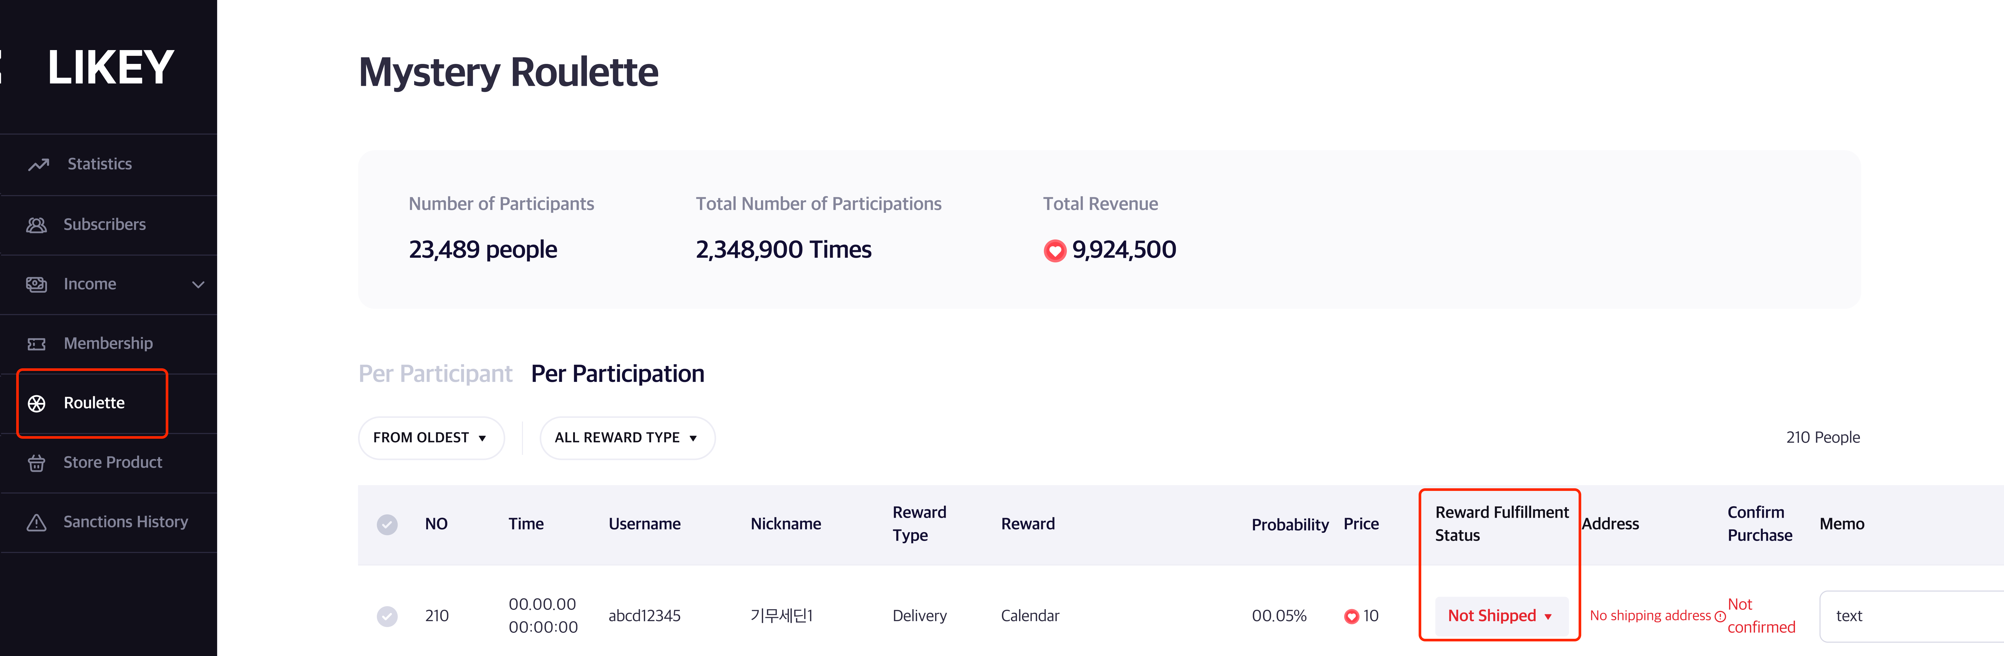Image resolution: width=2004 pixels, height=656 pixels.
Task: Switch to the Per Participation tab
Action: tap(618, 374)
